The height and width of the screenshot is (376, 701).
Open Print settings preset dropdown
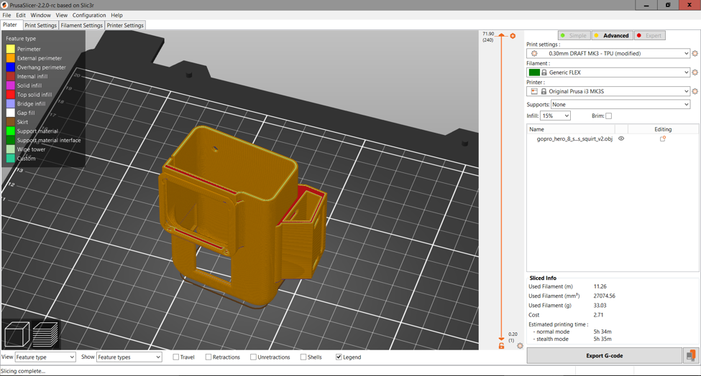608,54
